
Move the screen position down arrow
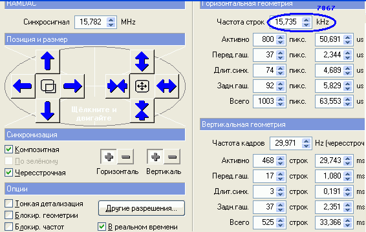[x=48, y=111]
